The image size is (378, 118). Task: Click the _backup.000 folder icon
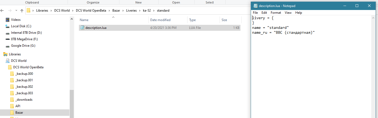coord(12,74)
